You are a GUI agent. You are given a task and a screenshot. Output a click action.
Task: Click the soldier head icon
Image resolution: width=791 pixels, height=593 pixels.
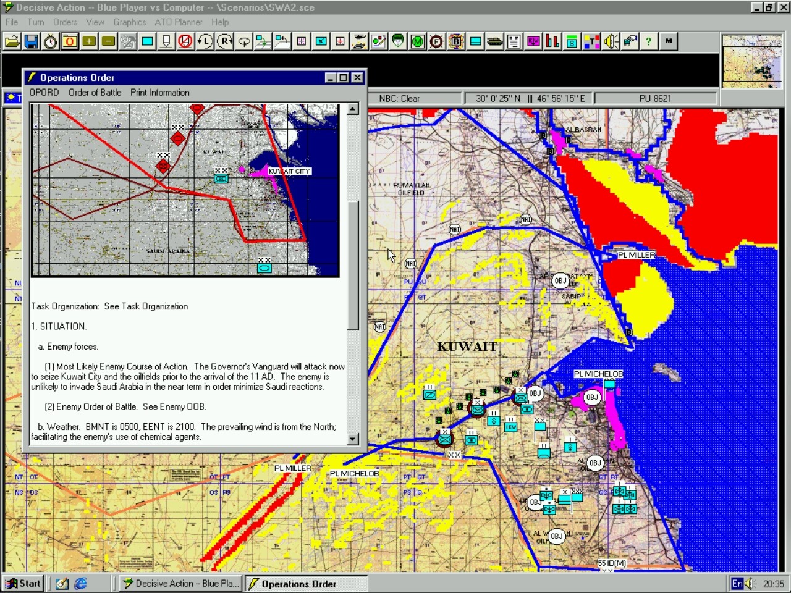[x=398, y=41]
